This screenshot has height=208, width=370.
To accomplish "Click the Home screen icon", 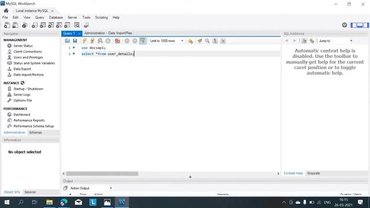I will (6, 10).
